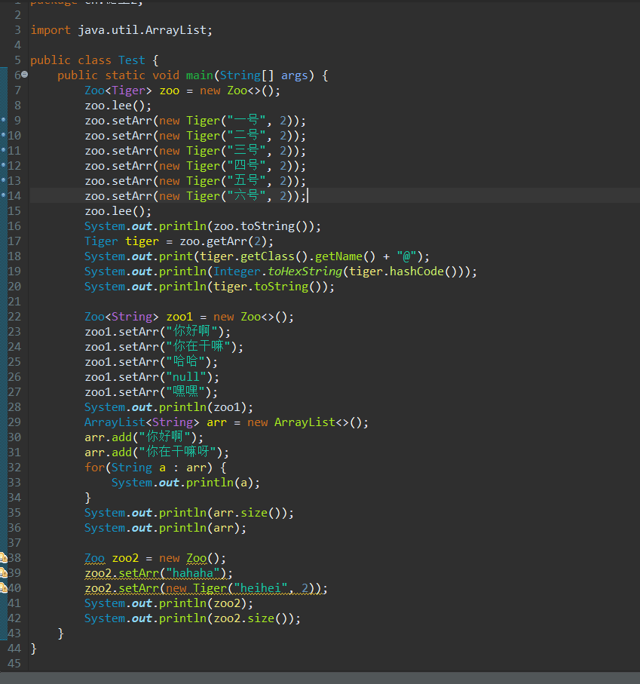Image resolution: width=640 pixels, height=684 pixels.
Task: Click the ArrayList<String> arr declaration
Action: pyautogui.click(x=226, y=422)
